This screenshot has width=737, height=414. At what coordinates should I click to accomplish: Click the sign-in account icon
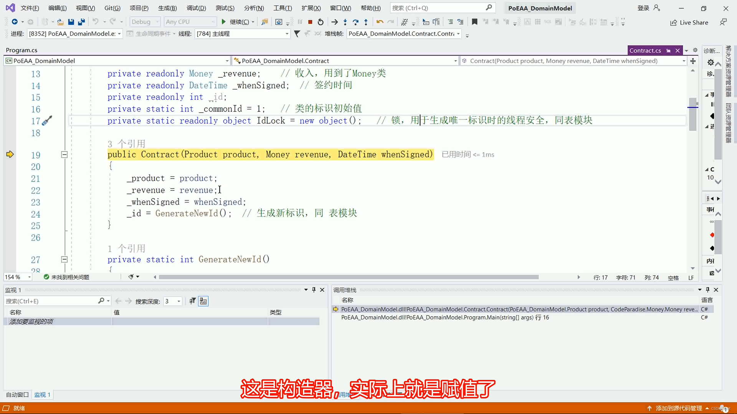coord(657,8)
